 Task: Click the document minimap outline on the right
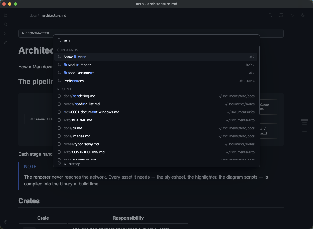tap(304, 126)
